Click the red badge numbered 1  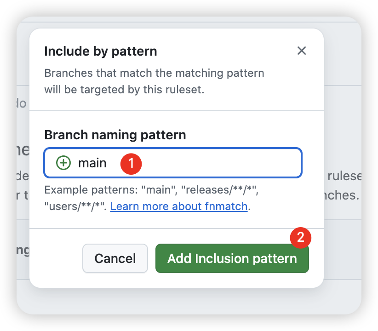(x=131, y=163)
